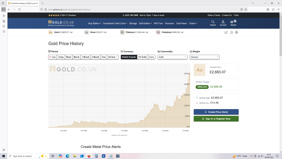
Task: Click the Au gold ticker badge
Action: coord(50,32)
